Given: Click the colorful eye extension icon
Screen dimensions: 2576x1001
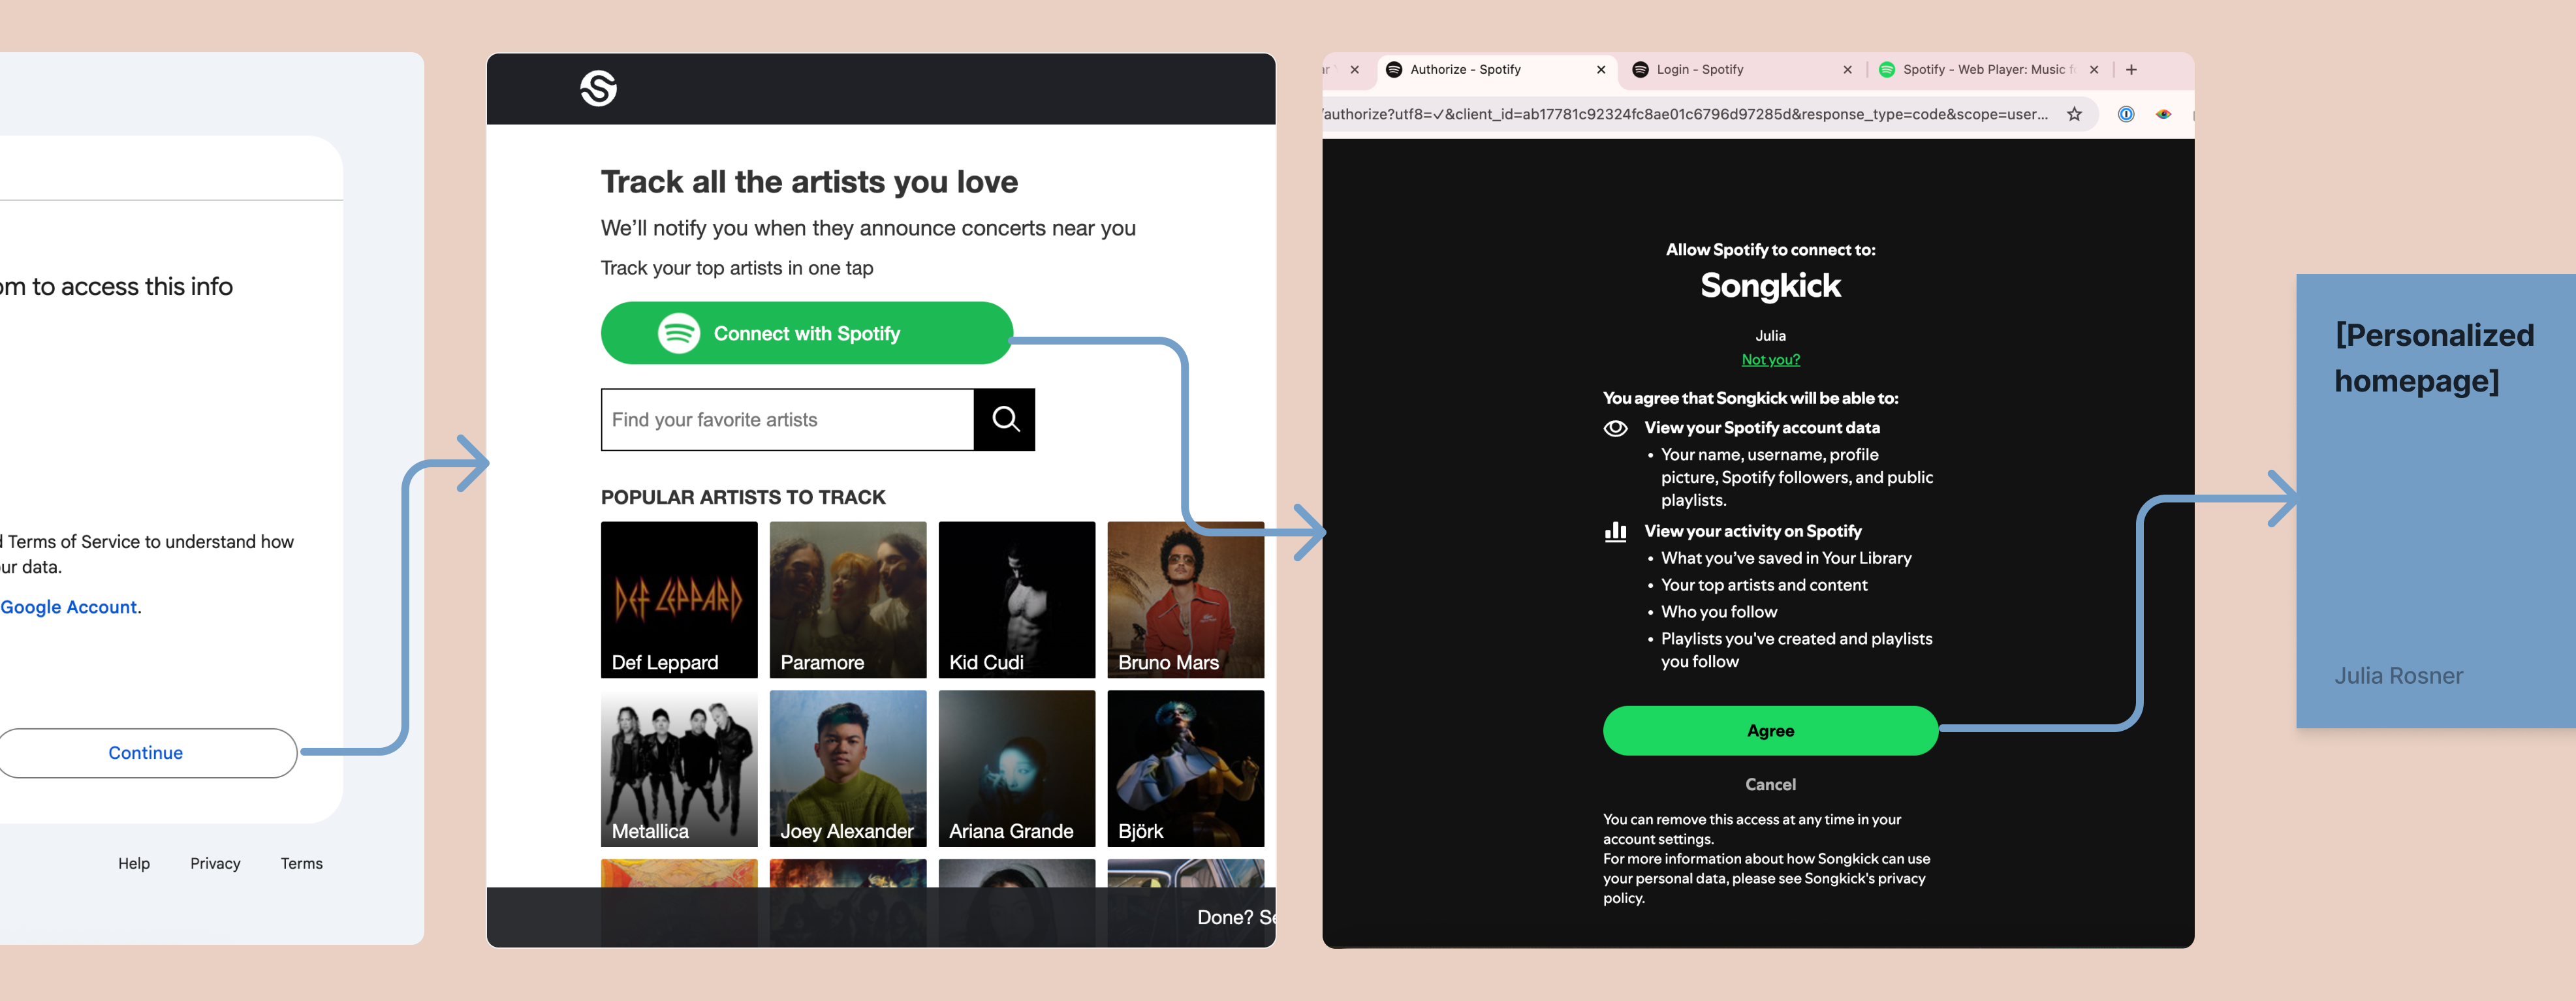Looking at the screenshot, I should tap(2163, 114).
